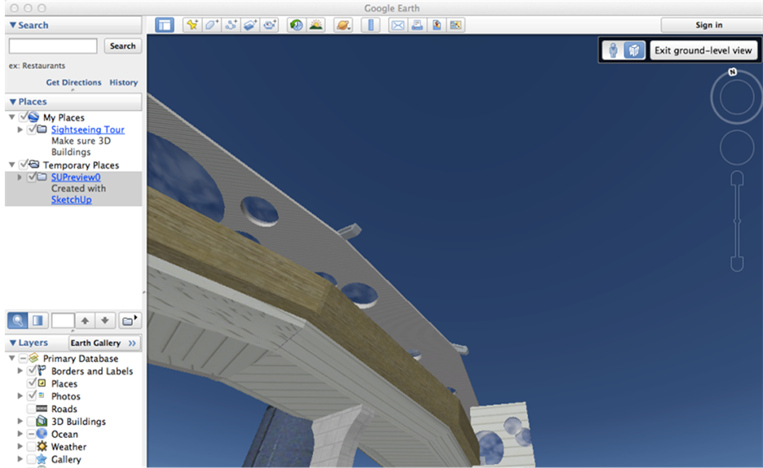Image resolution: width=763 pixels, height=468 pixels.
Task: Click the zoom slider on the map
Action: 736,221
